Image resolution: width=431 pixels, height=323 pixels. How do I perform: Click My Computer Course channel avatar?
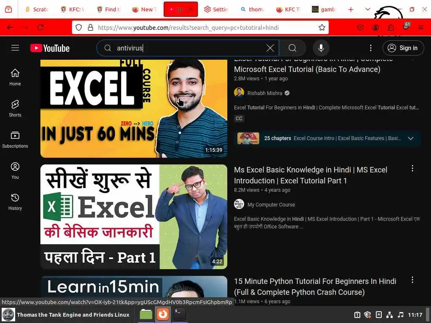(239, 204)
